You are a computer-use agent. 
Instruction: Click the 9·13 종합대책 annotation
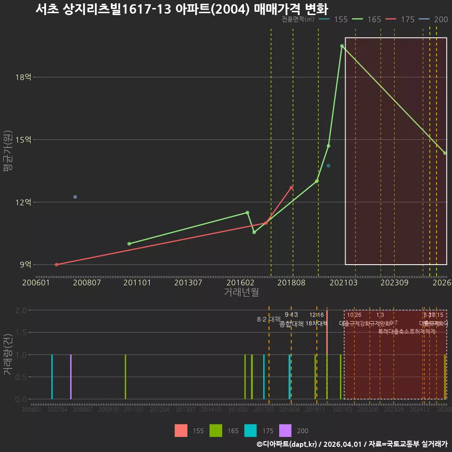[291, 319]
